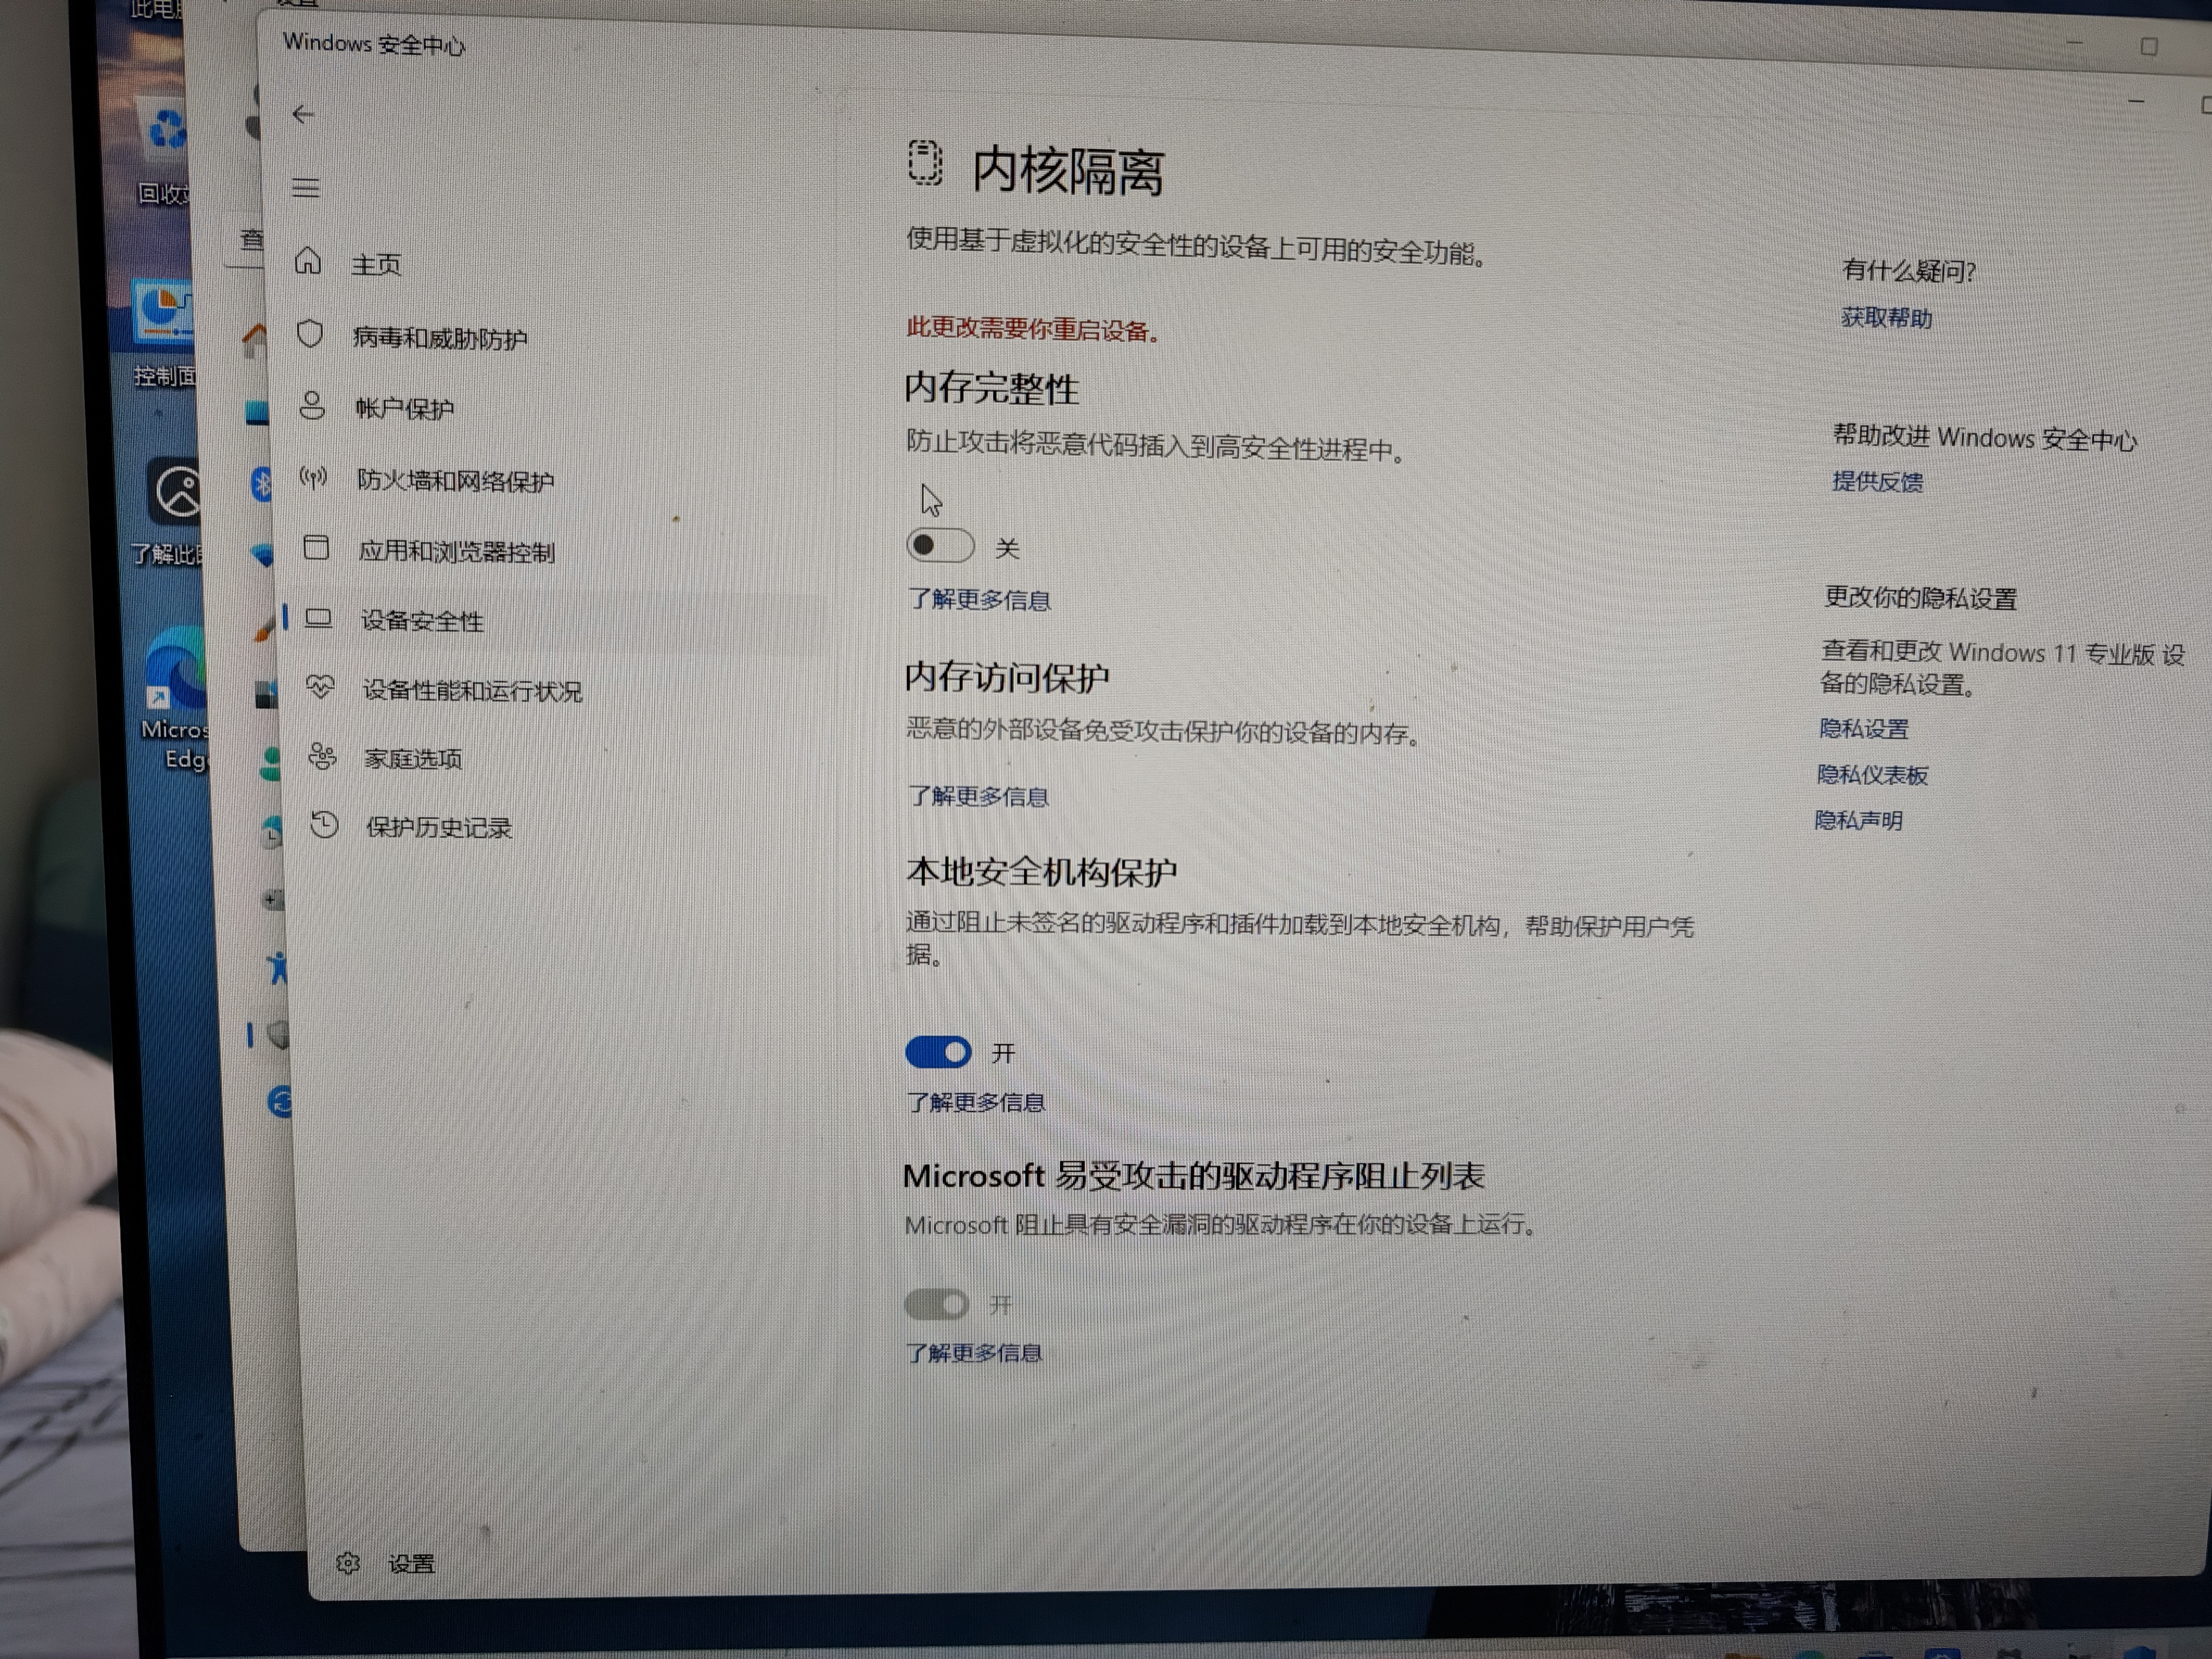
Task: Click 防火墙和网络保护 antenna icon
Action: (x=314, y=478)
